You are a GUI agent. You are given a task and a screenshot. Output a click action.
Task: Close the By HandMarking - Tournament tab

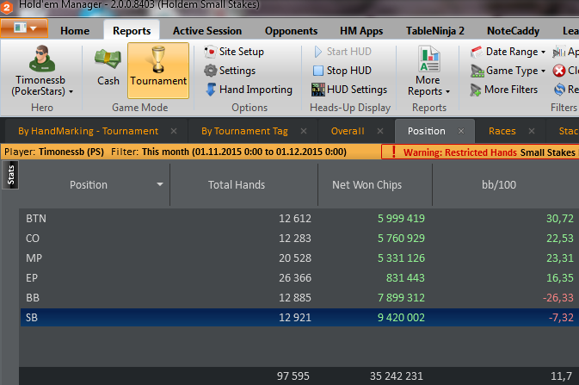(174, 131)
